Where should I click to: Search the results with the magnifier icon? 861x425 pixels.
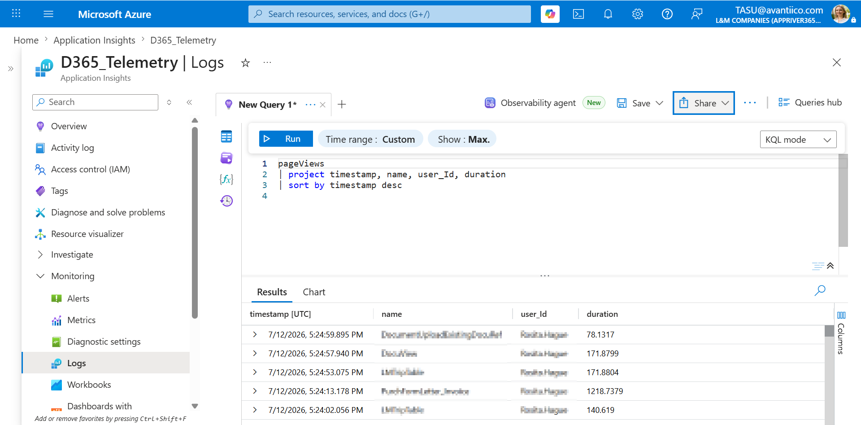point(820,290)
